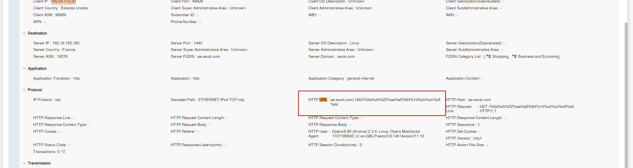Collapse the Application section chevron
Image resolution: width=633 pixels, height=168 pixels.
pyautogui.click(x=24, y=68)
